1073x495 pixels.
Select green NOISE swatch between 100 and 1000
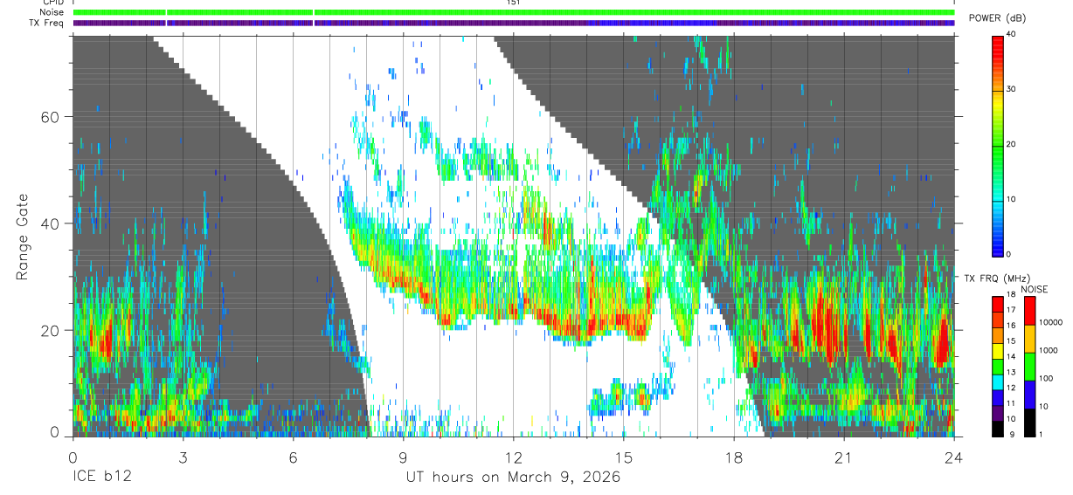coord(1028,365)
